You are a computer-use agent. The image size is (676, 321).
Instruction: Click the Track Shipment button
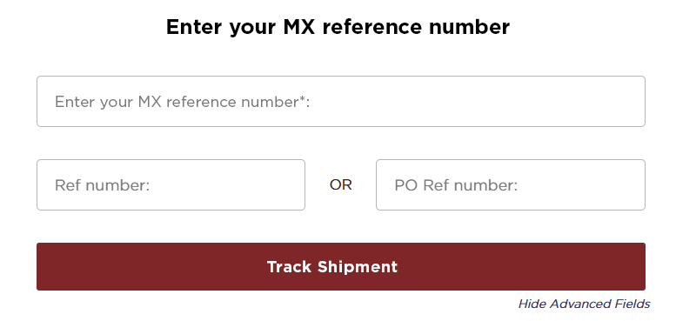(340, 267)
